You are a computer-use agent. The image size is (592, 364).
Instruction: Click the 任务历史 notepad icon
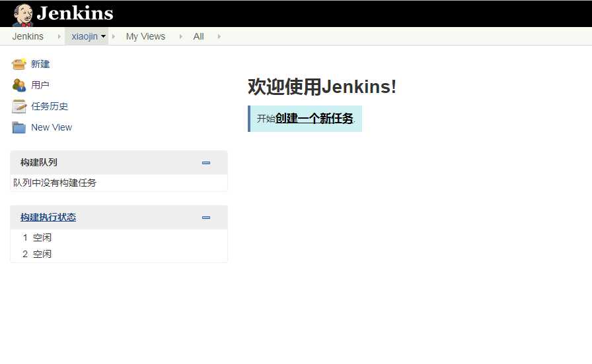(19, 106)
